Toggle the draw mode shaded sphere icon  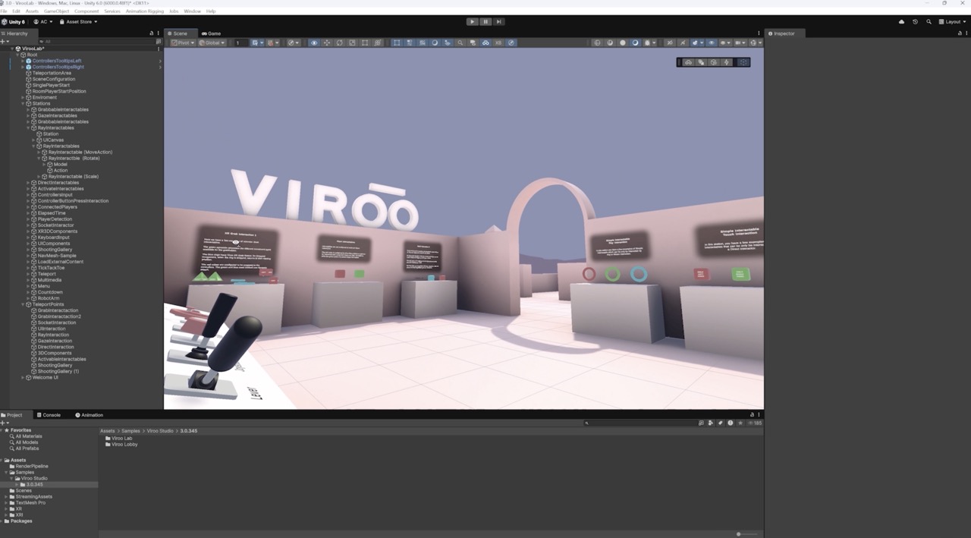click(636, 42)
